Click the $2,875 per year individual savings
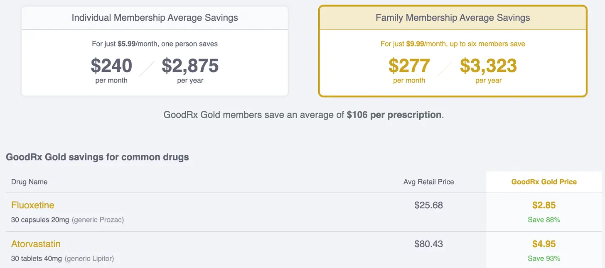 click(190, 66)
